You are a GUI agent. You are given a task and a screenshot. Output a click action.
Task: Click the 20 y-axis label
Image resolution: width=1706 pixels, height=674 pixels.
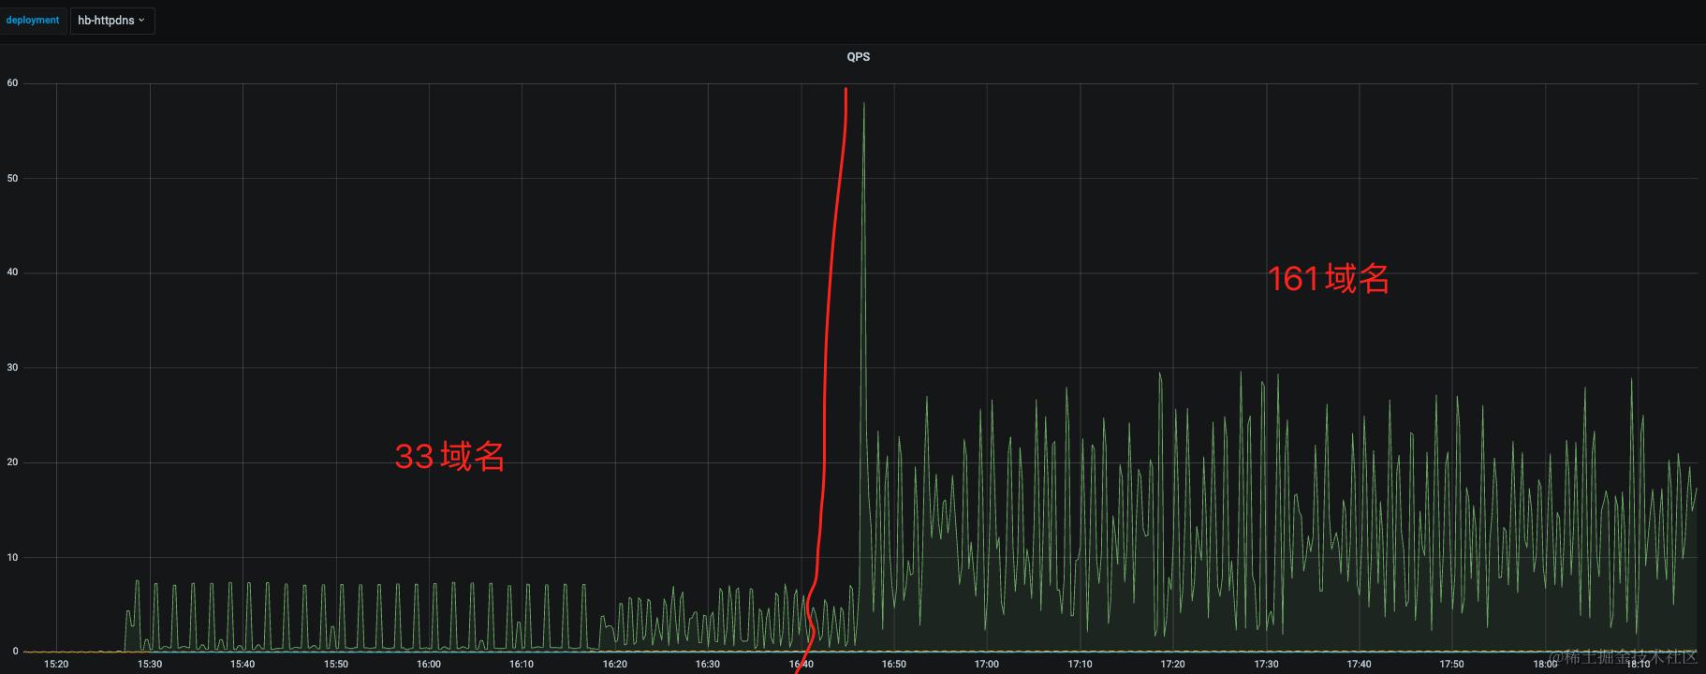tap(12, 462)
